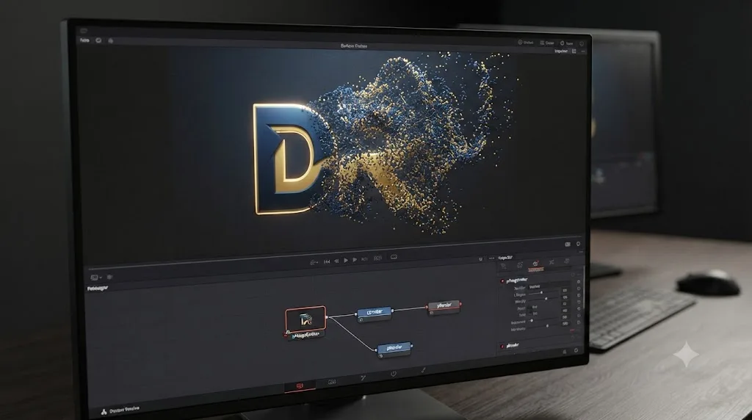The width and height of the screenshot is (752, 420).
Task: Click the handle of the last inspector slider
Action: 547,325
